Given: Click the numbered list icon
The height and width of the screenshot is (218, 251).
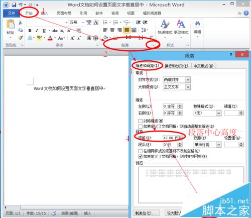Looking at the screenshot, I should [115, 22].
